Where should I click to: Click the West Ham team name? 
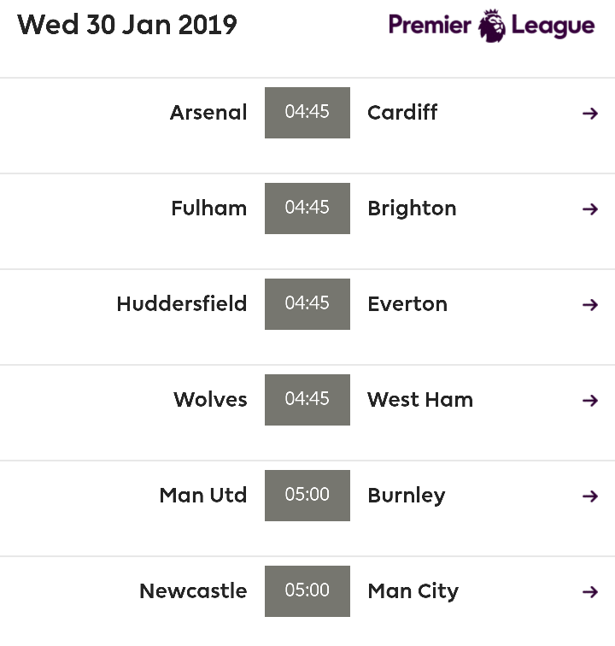tap(420, 400)
